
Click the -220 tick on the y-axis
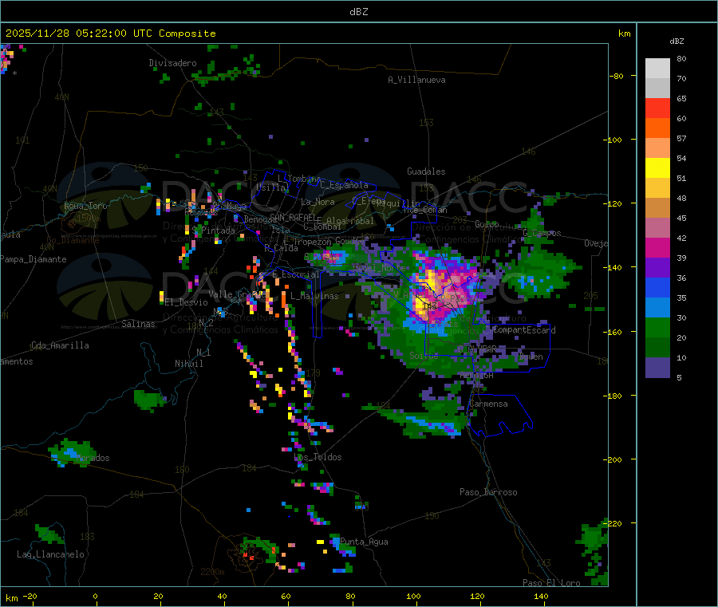(x=613, y=523)
